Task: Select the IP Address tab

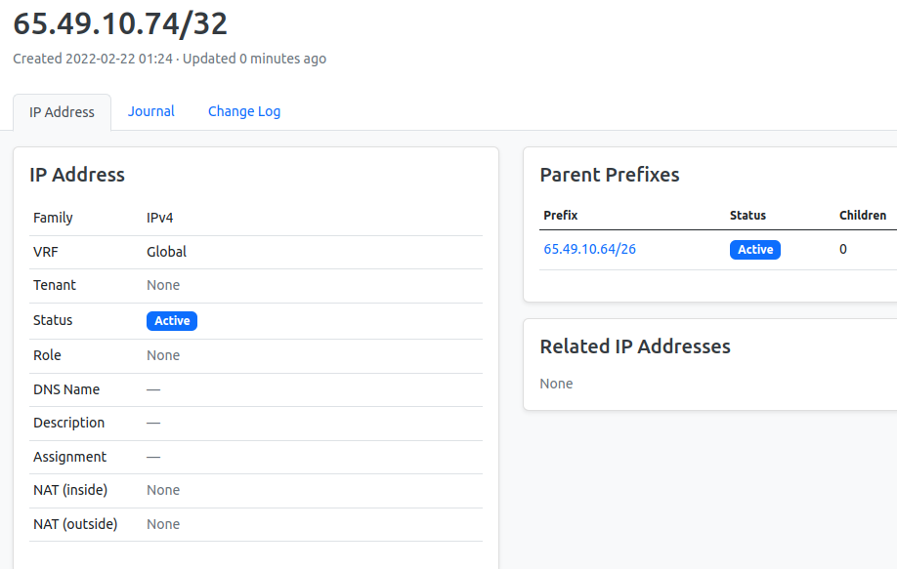Action: (x=62, y=111)
